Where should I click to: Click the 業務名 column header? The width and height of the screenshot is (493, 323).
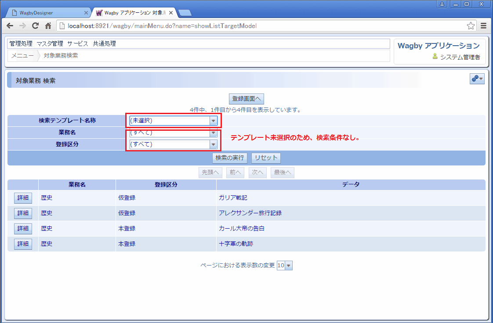tap(77, 185)
